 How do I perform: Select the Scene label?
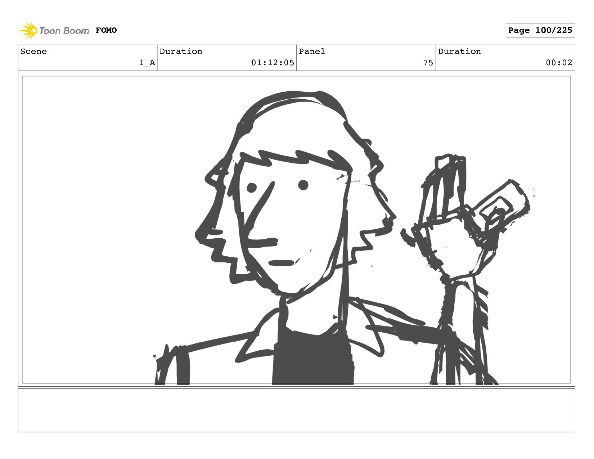(33, 51)
